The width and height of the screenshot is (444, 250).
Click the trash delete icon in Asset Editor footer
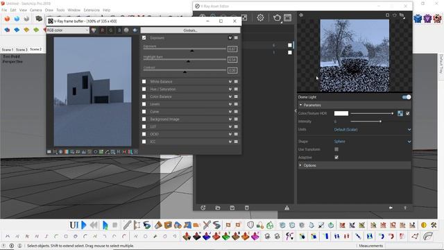pyautogui.click(x=247, y=208)
